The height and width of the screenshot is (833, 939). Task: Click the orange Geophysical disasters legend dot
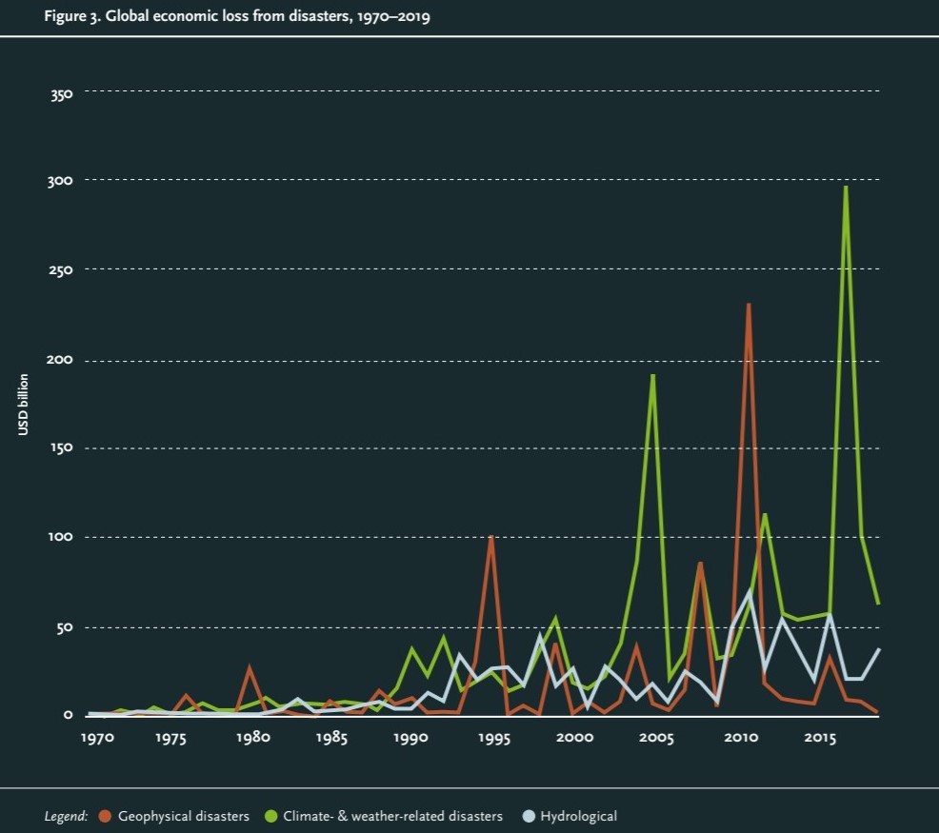coord(105,816)
